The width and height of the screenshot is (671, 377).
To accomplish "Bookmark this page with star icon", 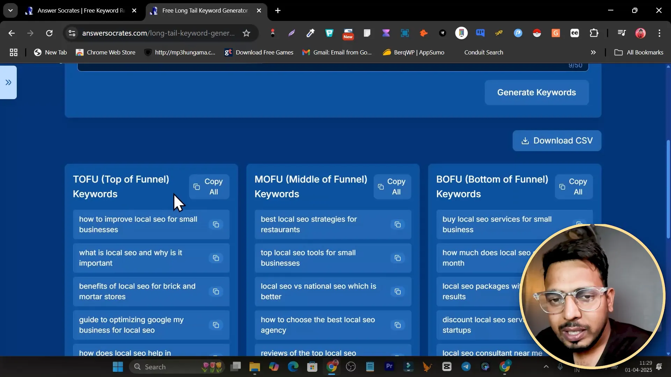I will tap(246, 33).
